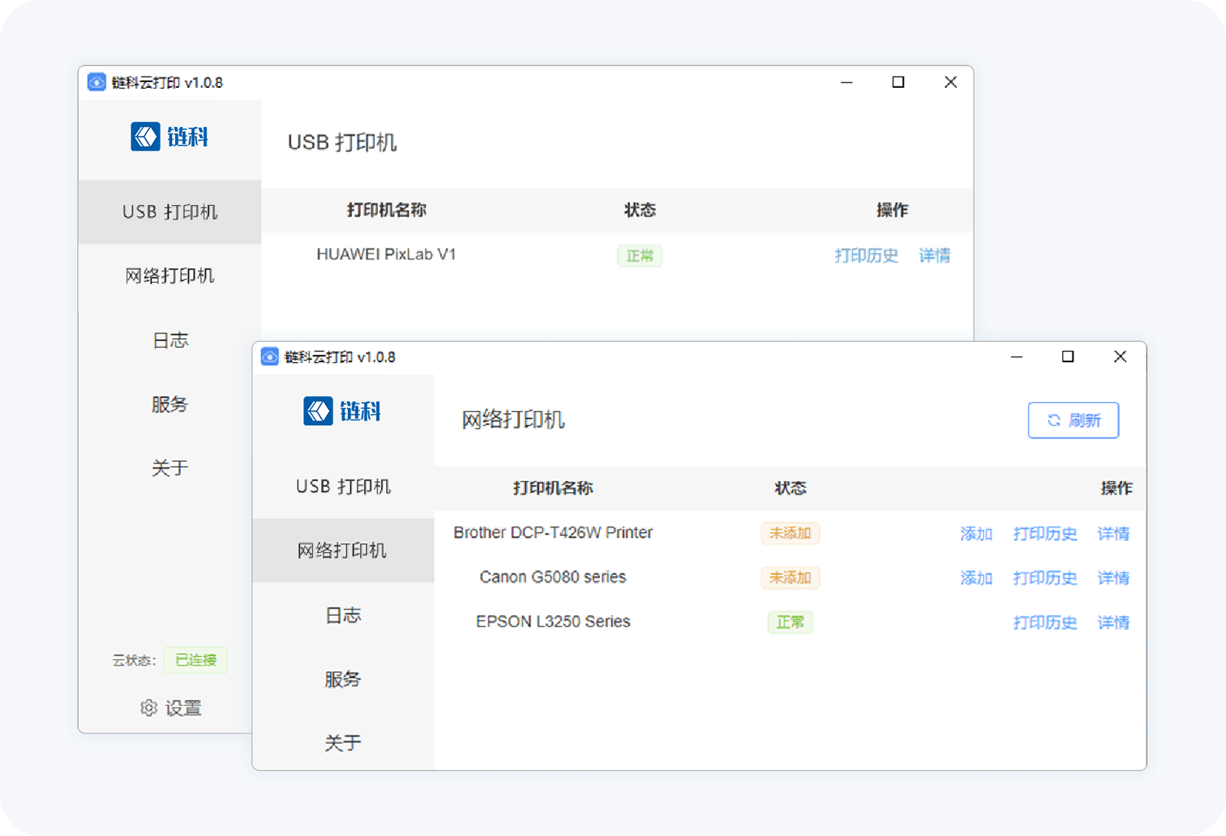
Task: Select 网络打印机 tab in front window
Action: click(343, 550)
